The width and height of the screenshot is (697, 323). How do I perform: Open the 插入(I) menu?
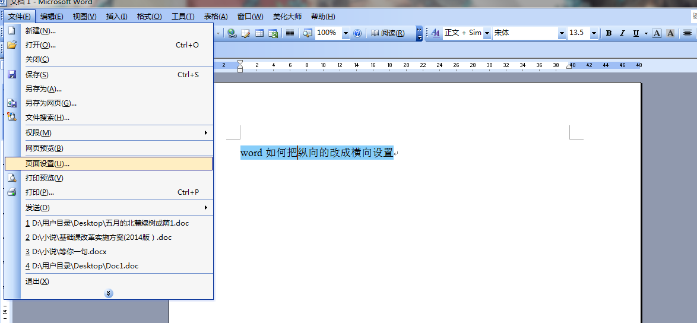[116, 17]
